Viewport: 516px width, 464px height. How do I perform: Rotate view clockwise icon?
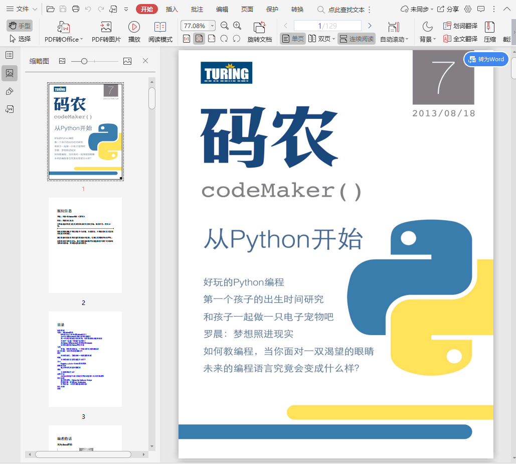pyautogui.click(x=224, y=39)
